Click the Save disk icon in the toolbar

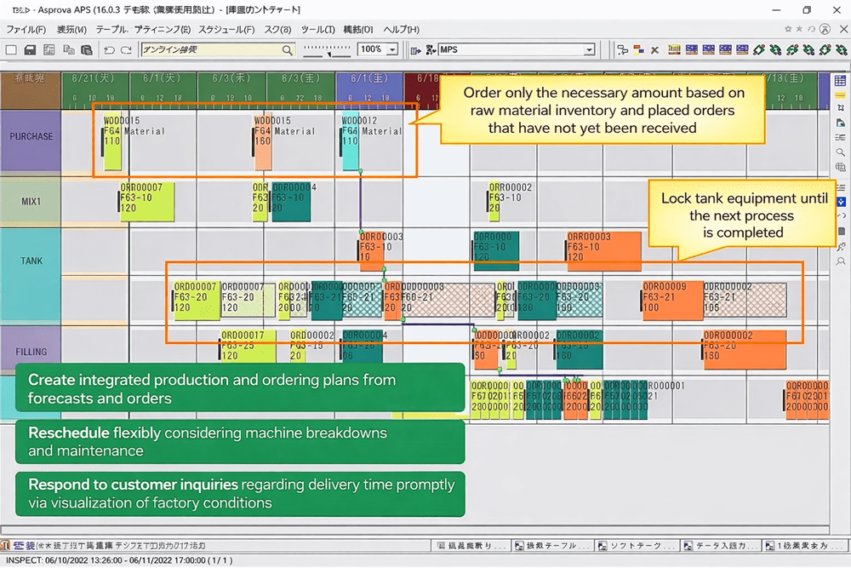point(30,50)
